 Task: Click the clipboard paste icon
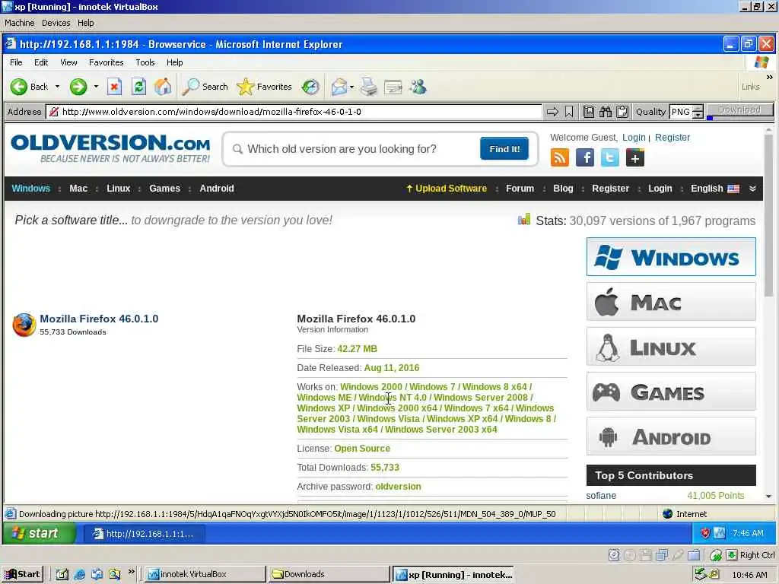click(622, 112)
